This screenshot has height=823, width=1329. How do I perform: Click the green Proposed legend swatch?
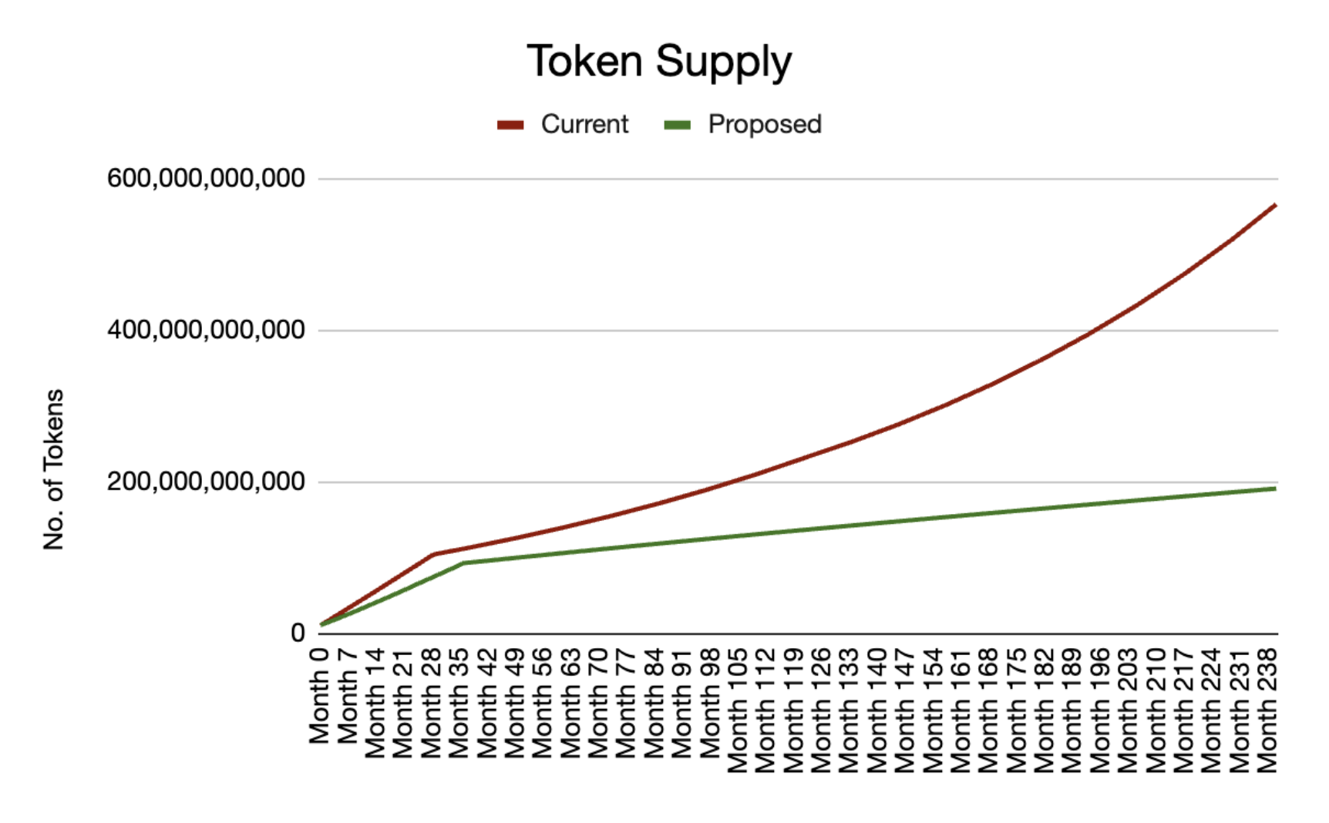[678, 125]
